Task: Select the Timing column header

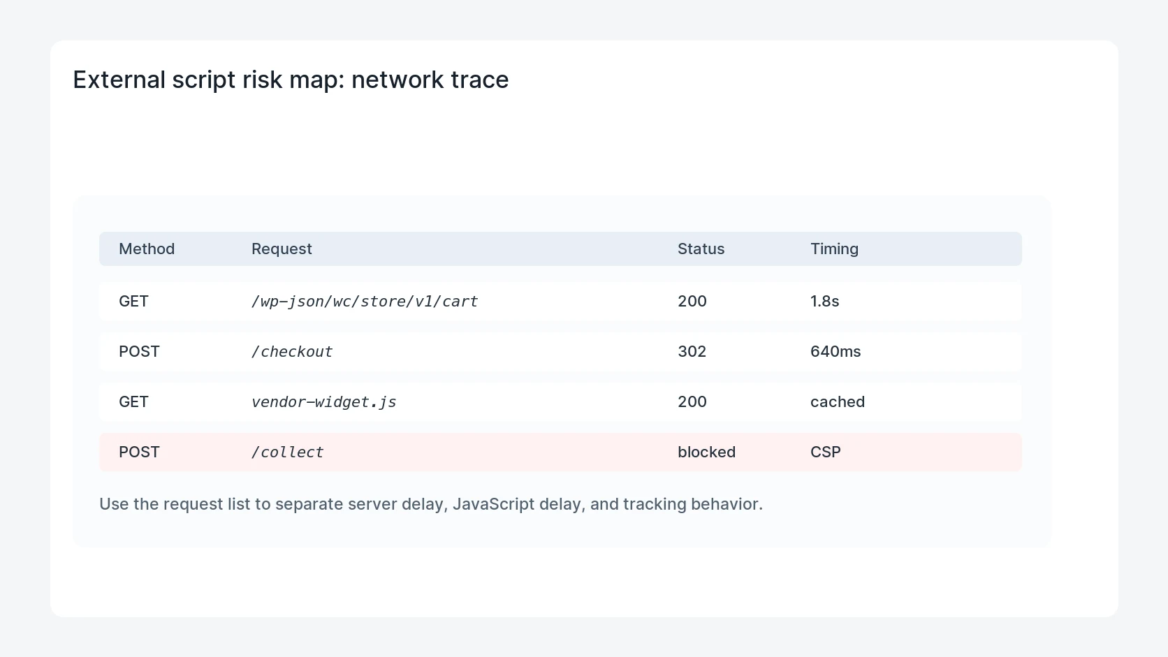Action: click(834, 249)
